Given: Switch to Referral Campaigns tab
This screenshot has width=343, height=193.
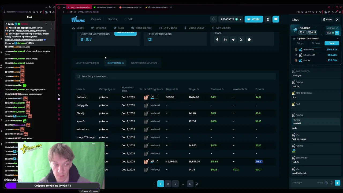Looking at the screenshot, I should (87, 63).
